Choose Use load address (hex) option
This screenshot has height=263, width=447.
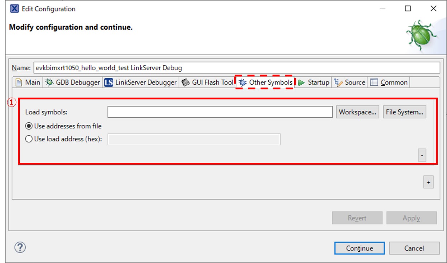(29, 139)
